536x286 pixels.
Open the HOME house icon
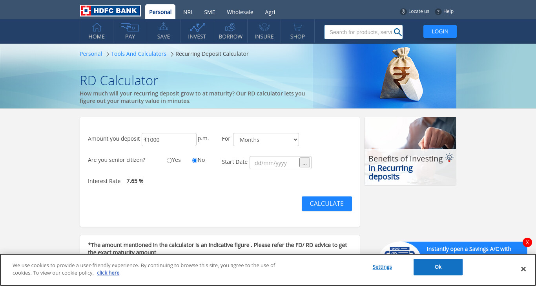point(97,27)
